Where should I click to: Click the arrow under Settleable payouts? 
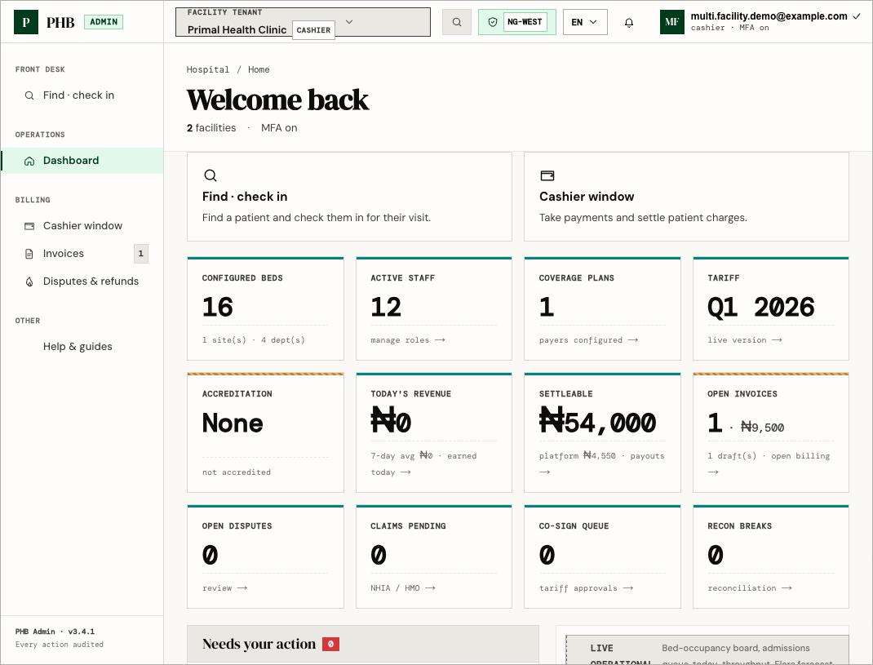(x=544, y=472)
